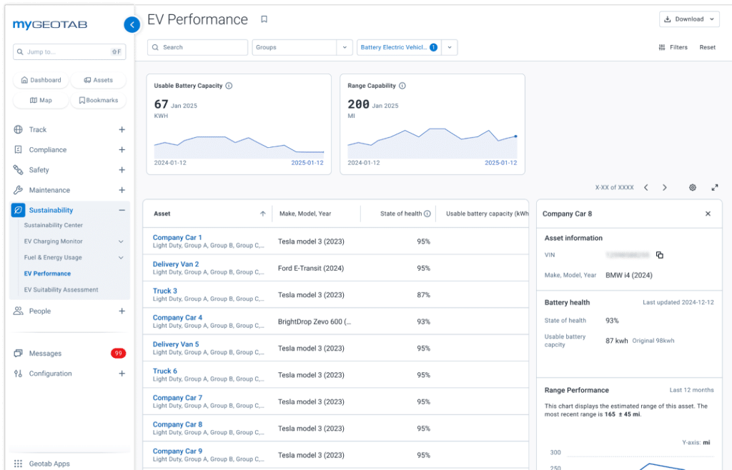The height and width of the screenshot is (470, 732).
Task: Expand the Battery Electric Vehicle filter dropdown
Action: tap(450, 47)
